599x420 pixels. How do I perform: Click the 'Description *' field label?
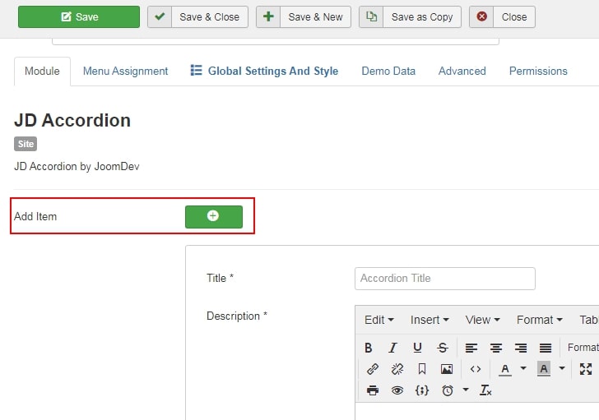click(237, 316)
